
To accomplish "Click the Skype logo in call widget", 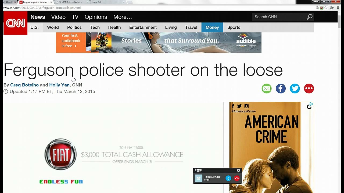I will pos(198,170).
